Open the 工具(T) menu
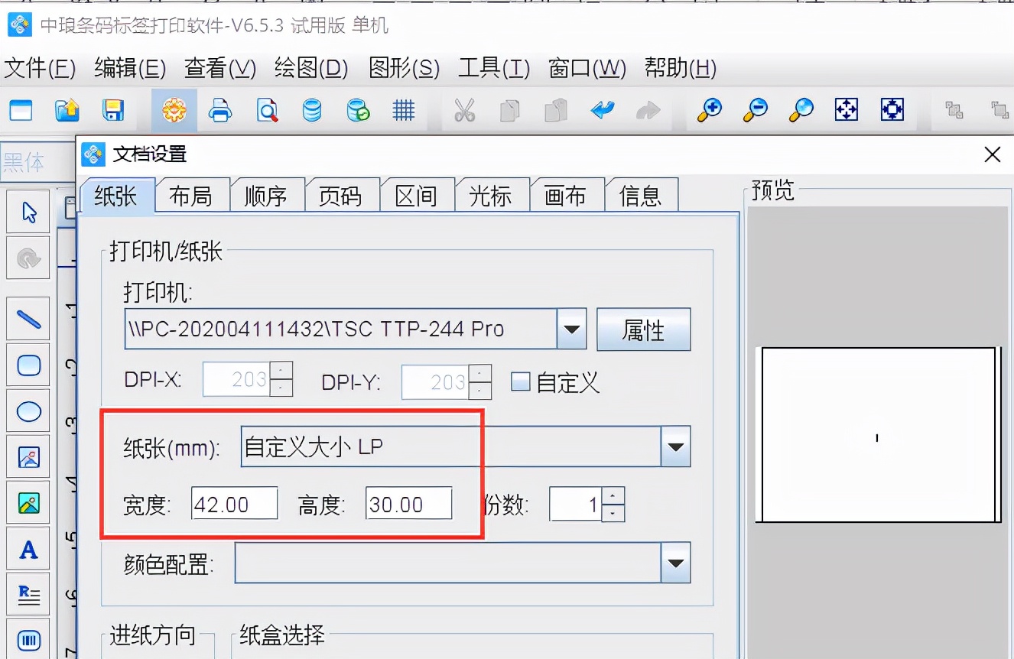 492,68
